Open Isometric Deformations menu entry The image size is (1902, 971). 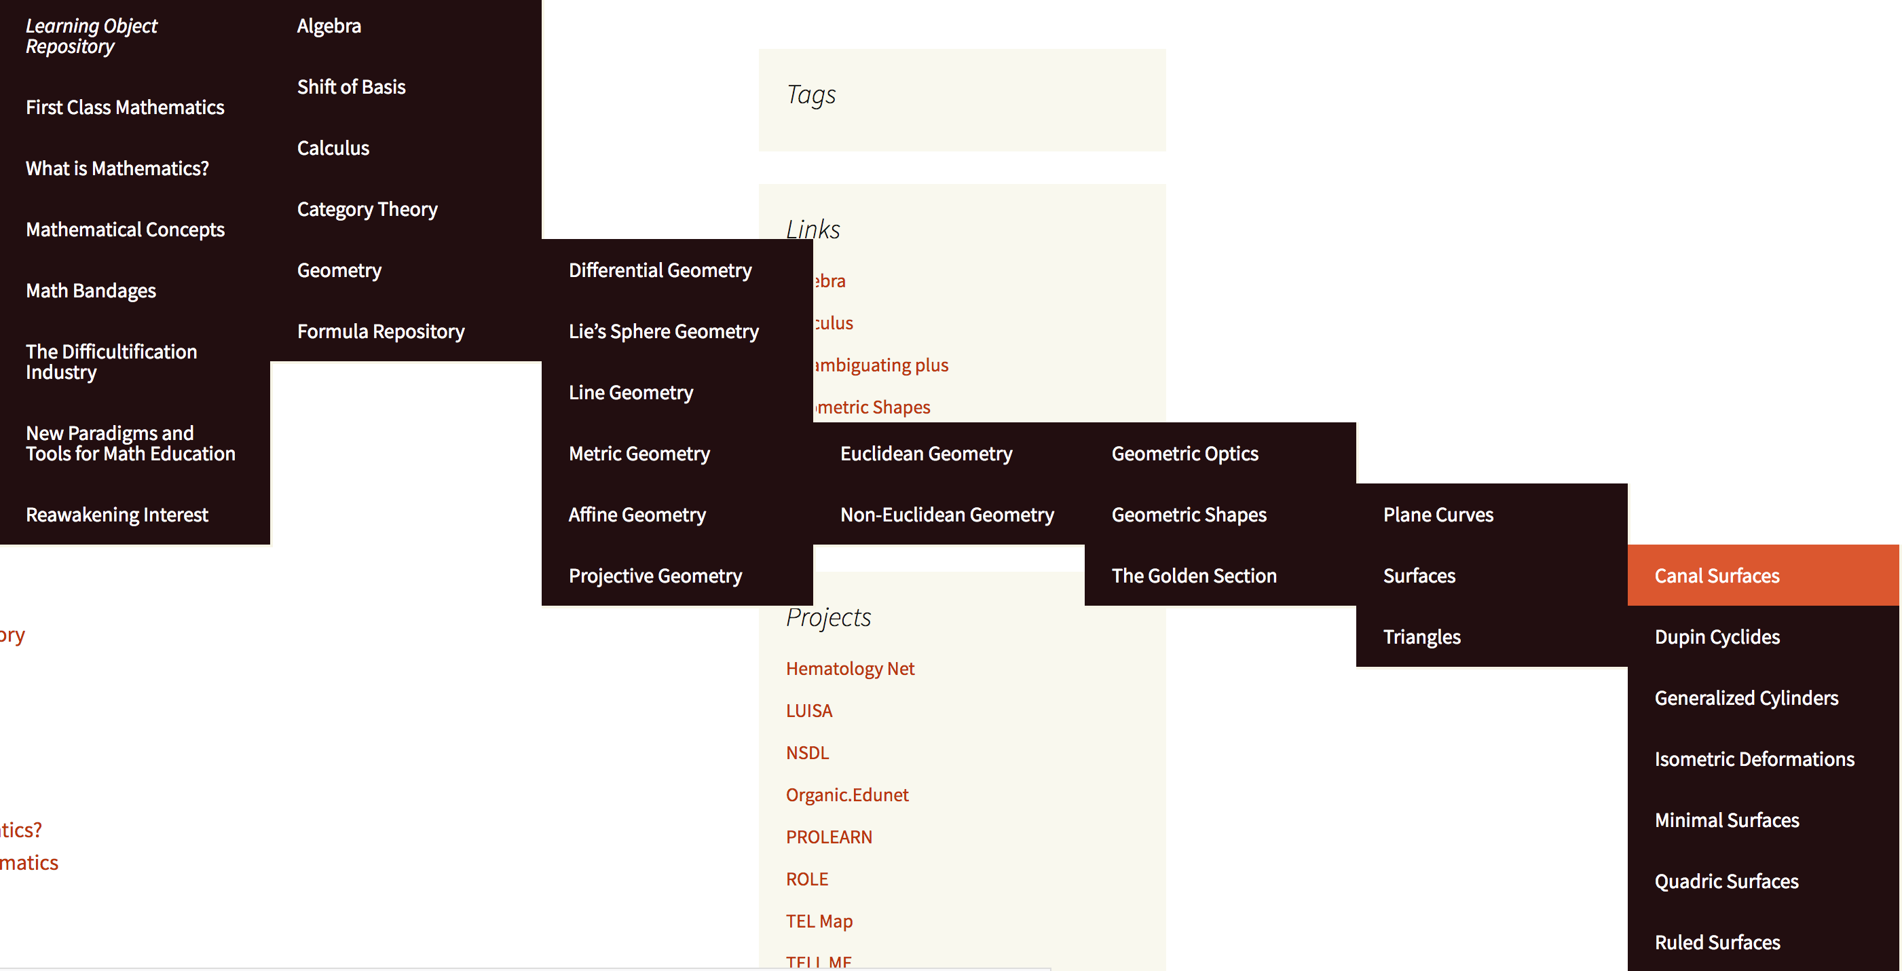pyautogui.click(x=1753, y=759)
